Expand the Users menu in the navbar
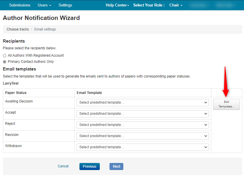The width and height of the screenshot is (244, 180). coord(44,5)
